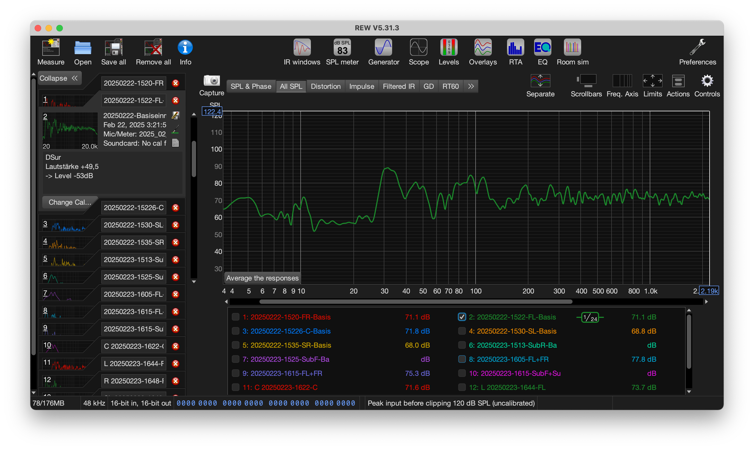The height and width of the screenshot is (450, 754).
Task: Open the EQ window
Action: pyautogui.click(x=542, y=48)
